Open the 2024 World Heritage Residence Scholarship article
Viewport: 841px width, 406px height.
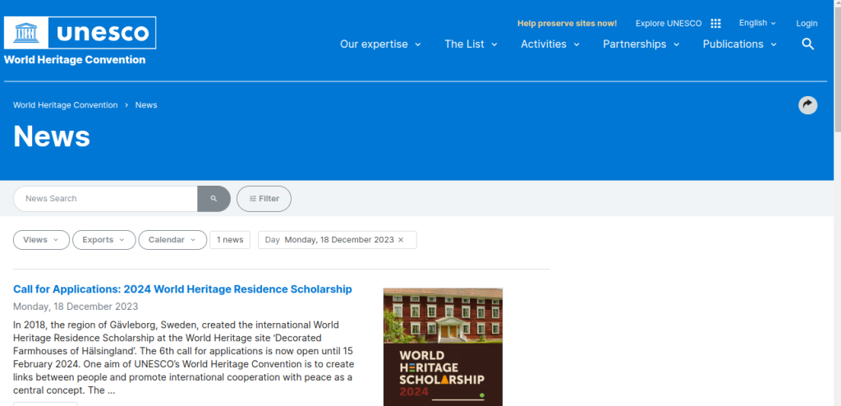[182, 289]
